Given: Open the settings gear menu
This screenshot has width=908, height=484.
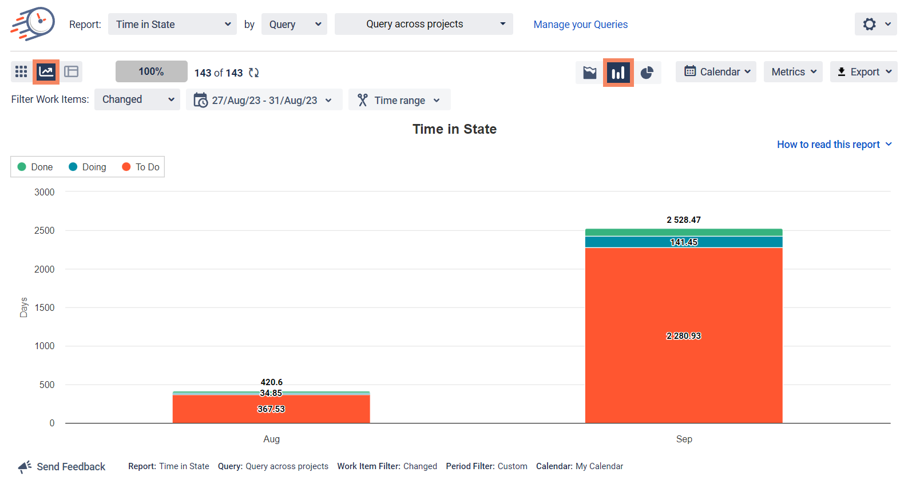Looking at the screenshot, I should pyautogui.click(x=875, y=24).
